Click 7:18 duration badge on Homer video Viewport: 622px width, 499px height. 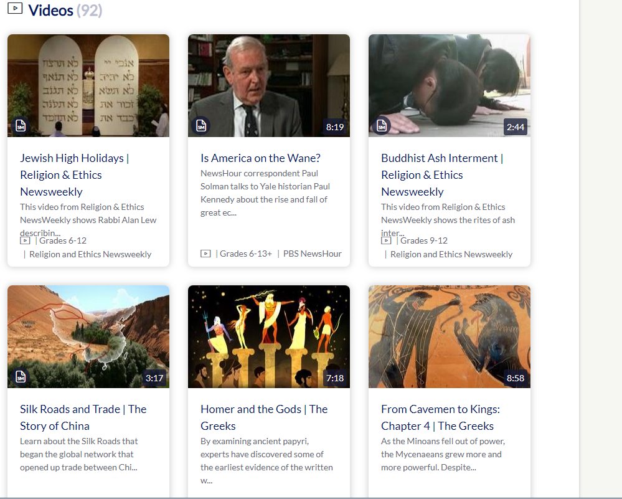335,378
